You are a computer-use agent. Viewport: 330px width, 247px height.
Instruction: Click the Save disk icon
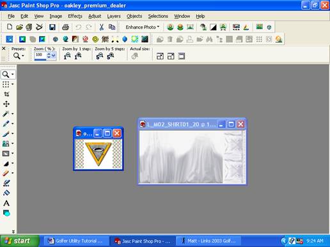(52, 27)
